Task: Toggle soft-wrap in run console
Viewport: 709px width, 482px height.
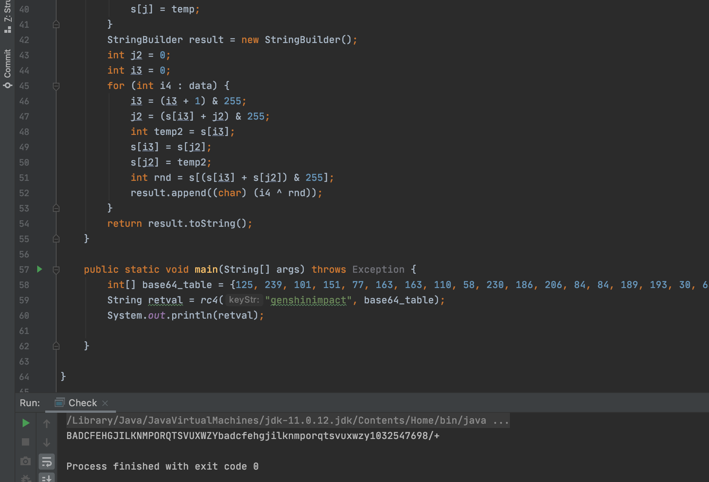Action: click(x=47, y=462)
